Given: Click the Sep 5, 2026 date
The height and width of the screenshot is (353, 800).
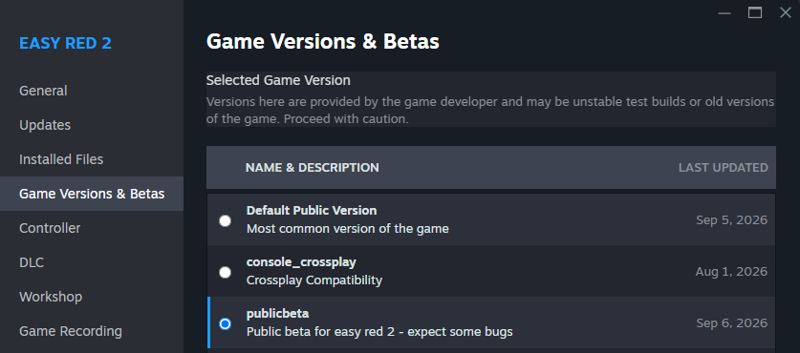Looking at the screenshot, I should [x=731, y=220].
